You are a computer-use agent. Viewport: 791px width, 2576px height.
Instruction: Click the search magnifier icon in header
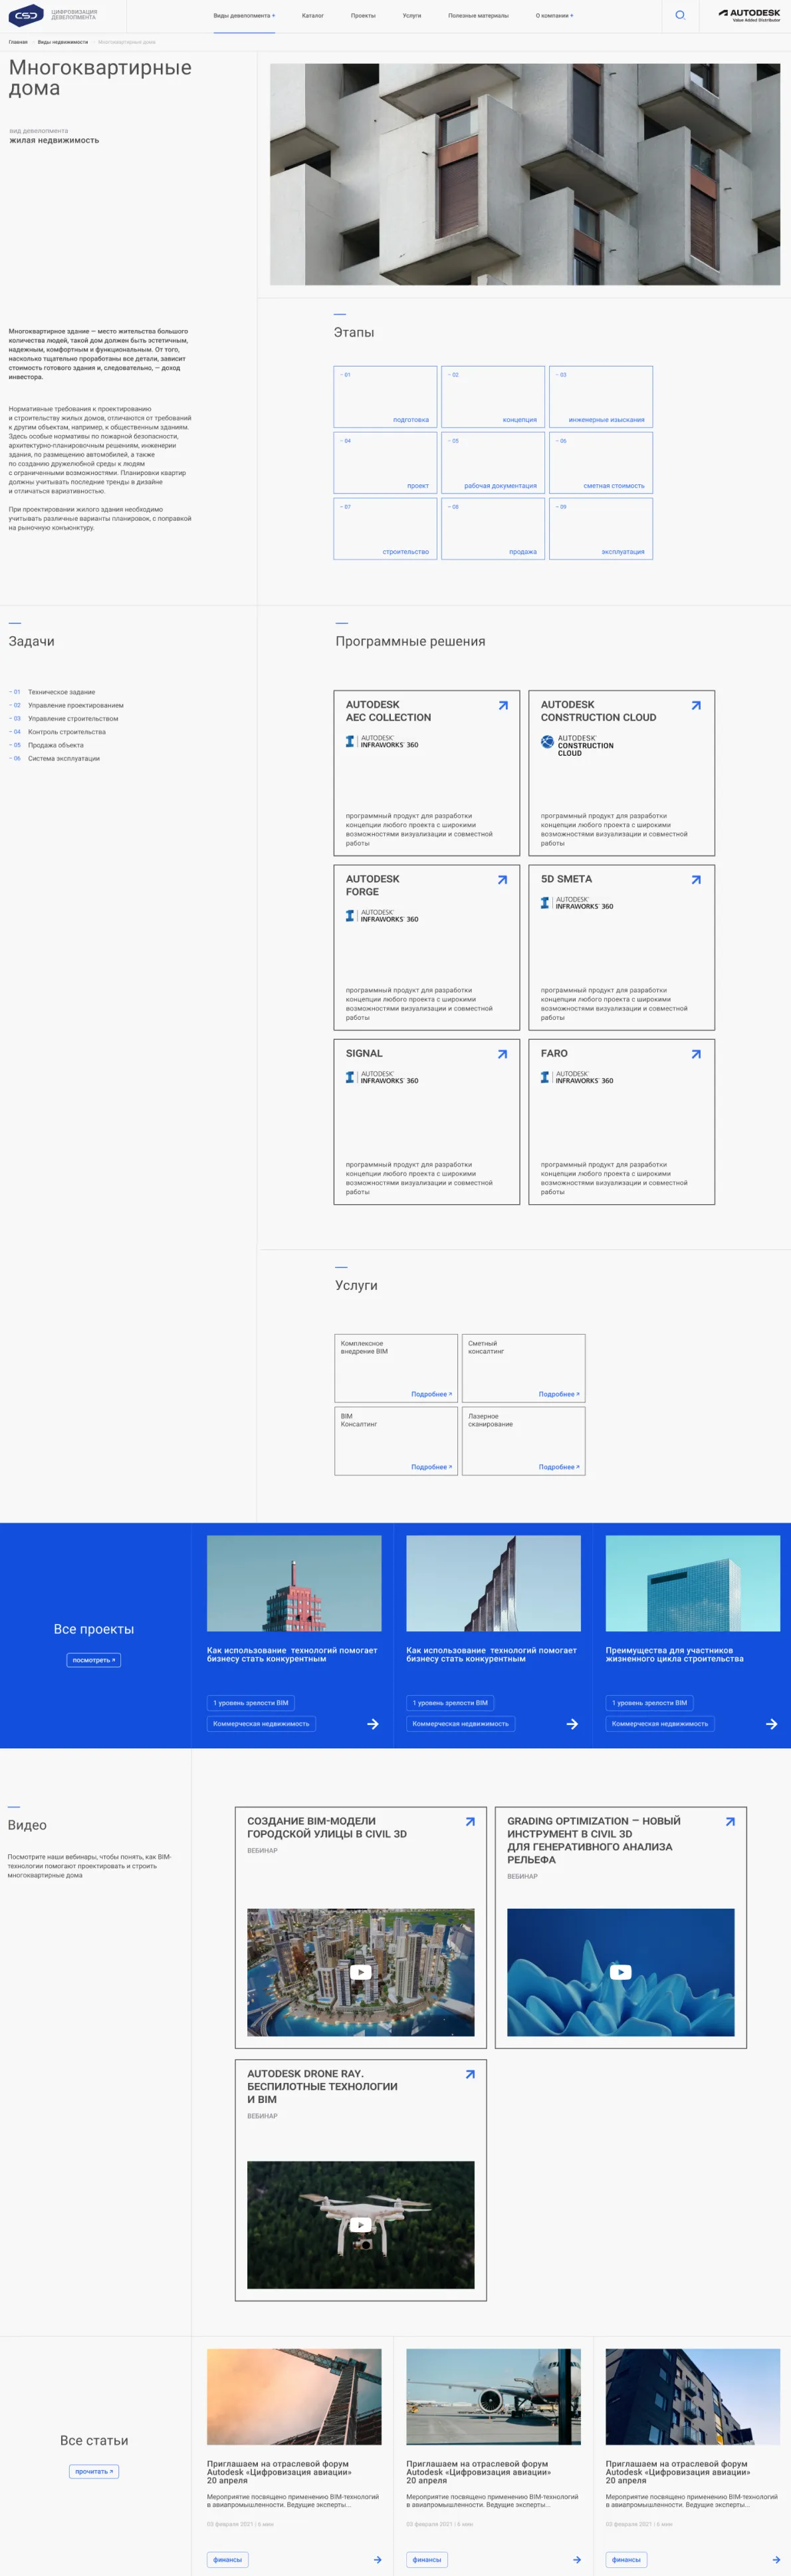[680, 15]
